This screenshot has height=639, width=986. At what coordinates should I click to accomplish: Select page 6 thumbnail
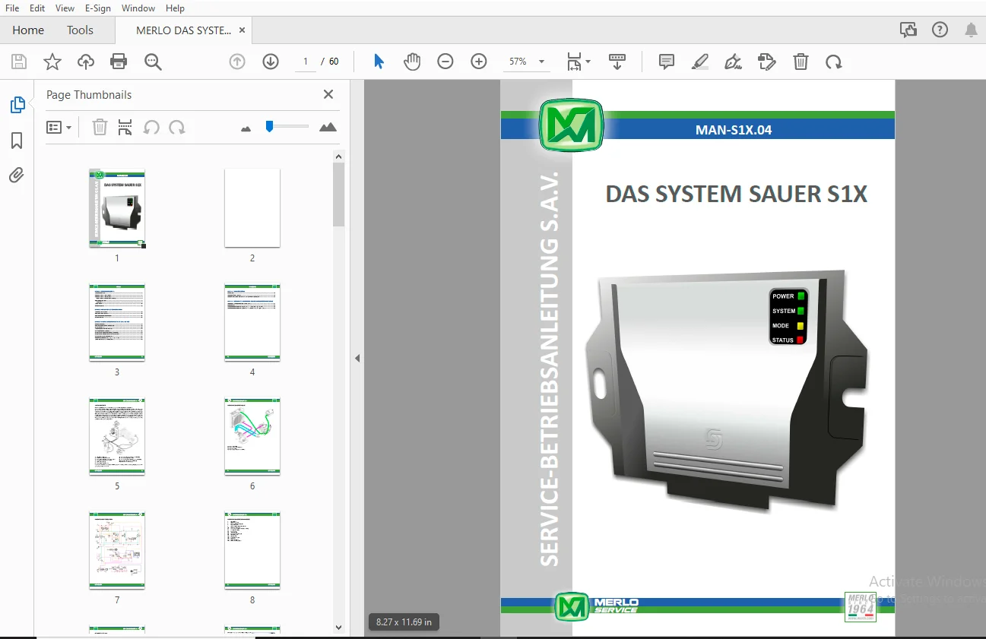click(x=252, y=436)
